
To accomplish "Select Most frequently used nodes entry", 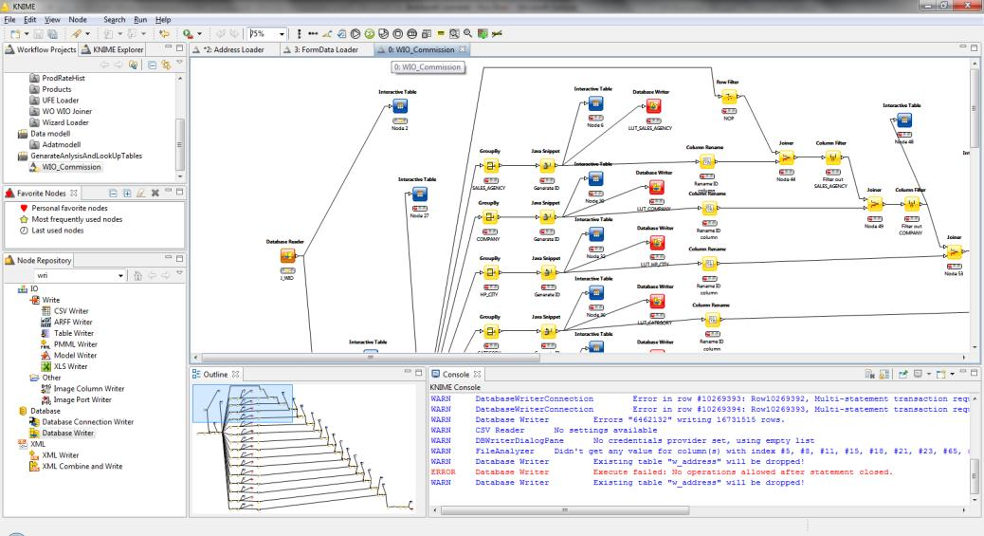I will 77,219.
